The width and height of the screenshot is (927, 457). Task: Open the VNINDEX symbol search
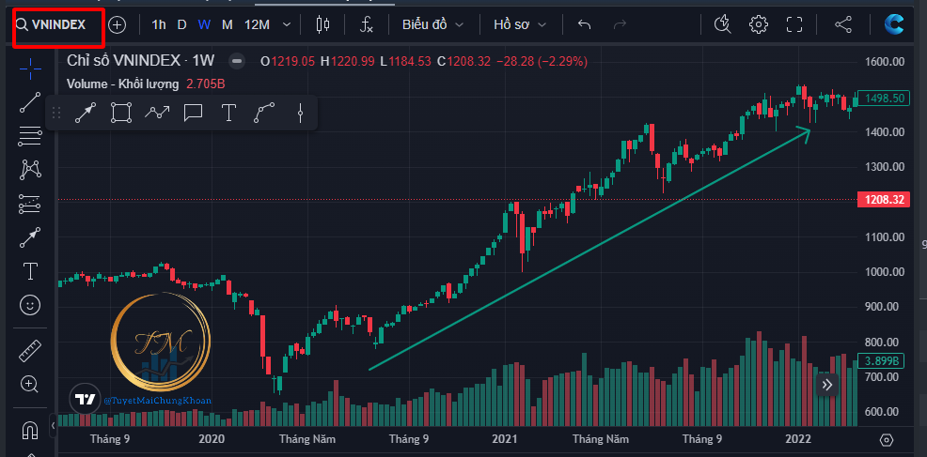pyautogui.click(x=56, y=24)
